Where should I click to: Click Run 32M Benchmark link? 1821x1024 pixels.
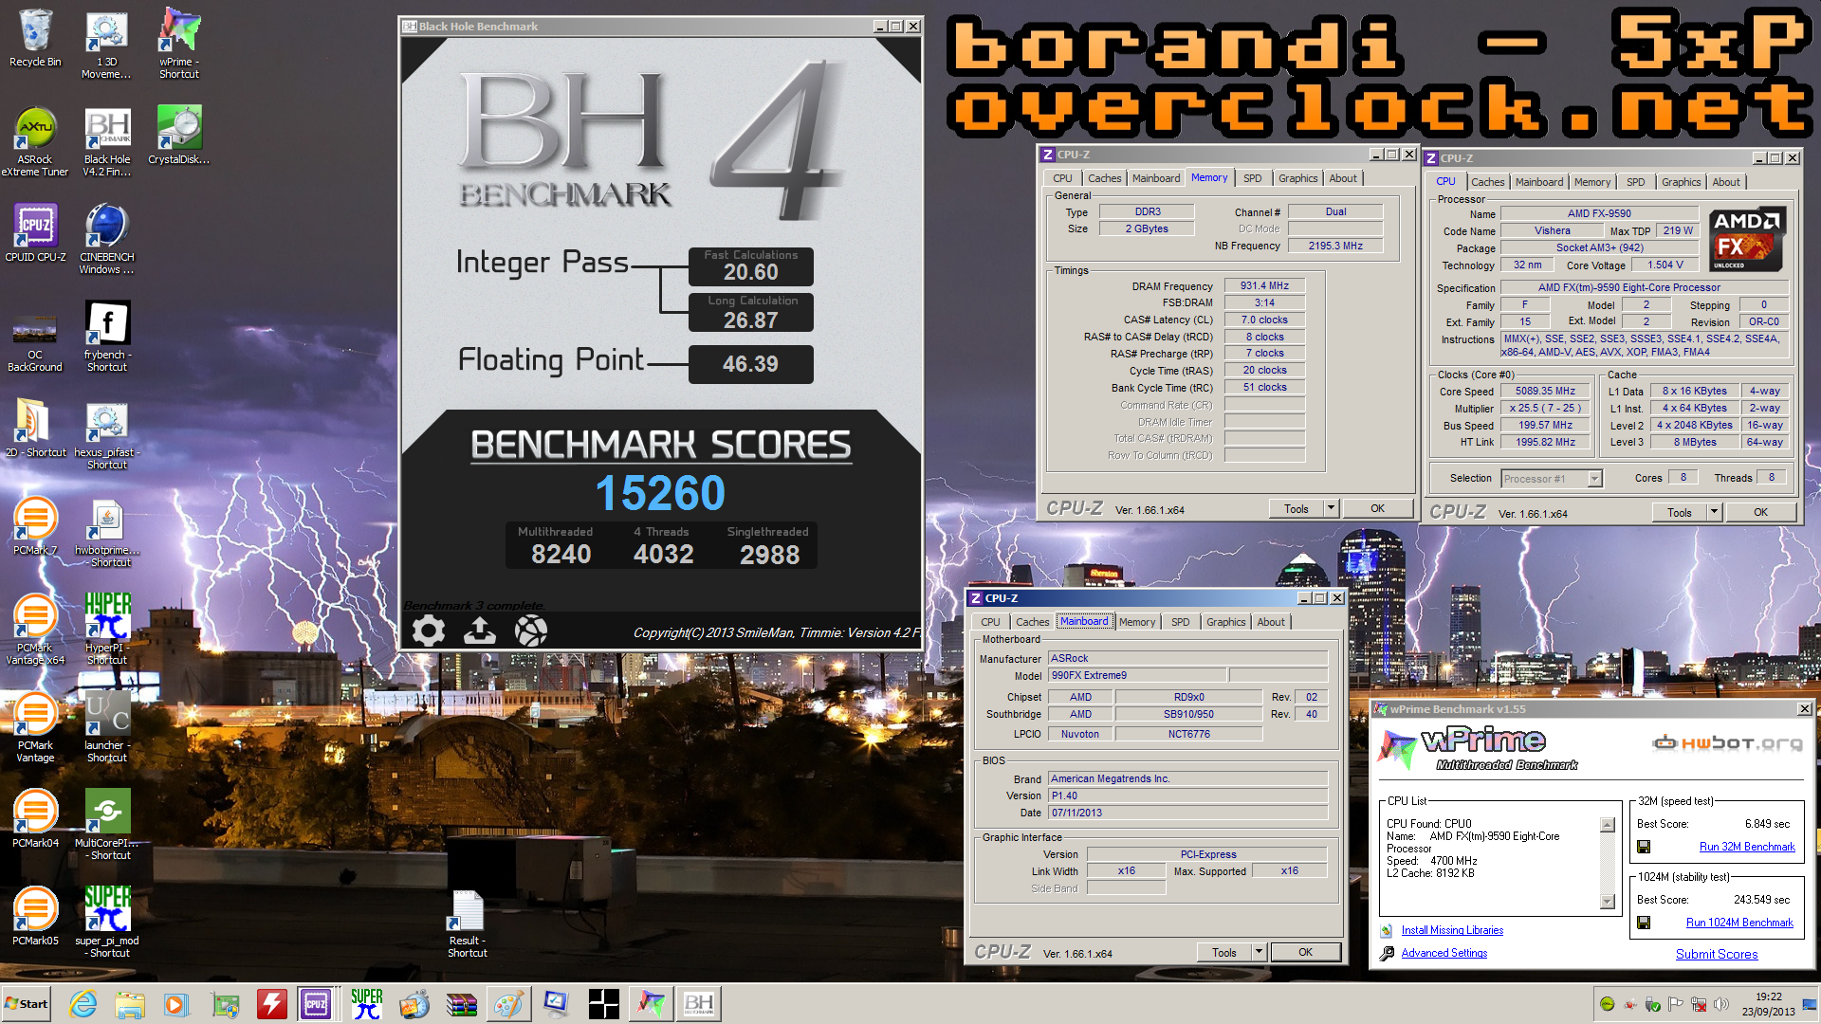point(1747,847)
